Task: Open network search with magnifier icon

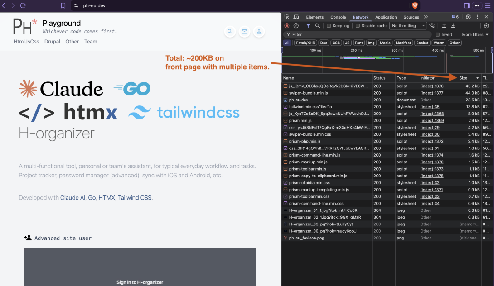Action: click(x=317, y=26)
